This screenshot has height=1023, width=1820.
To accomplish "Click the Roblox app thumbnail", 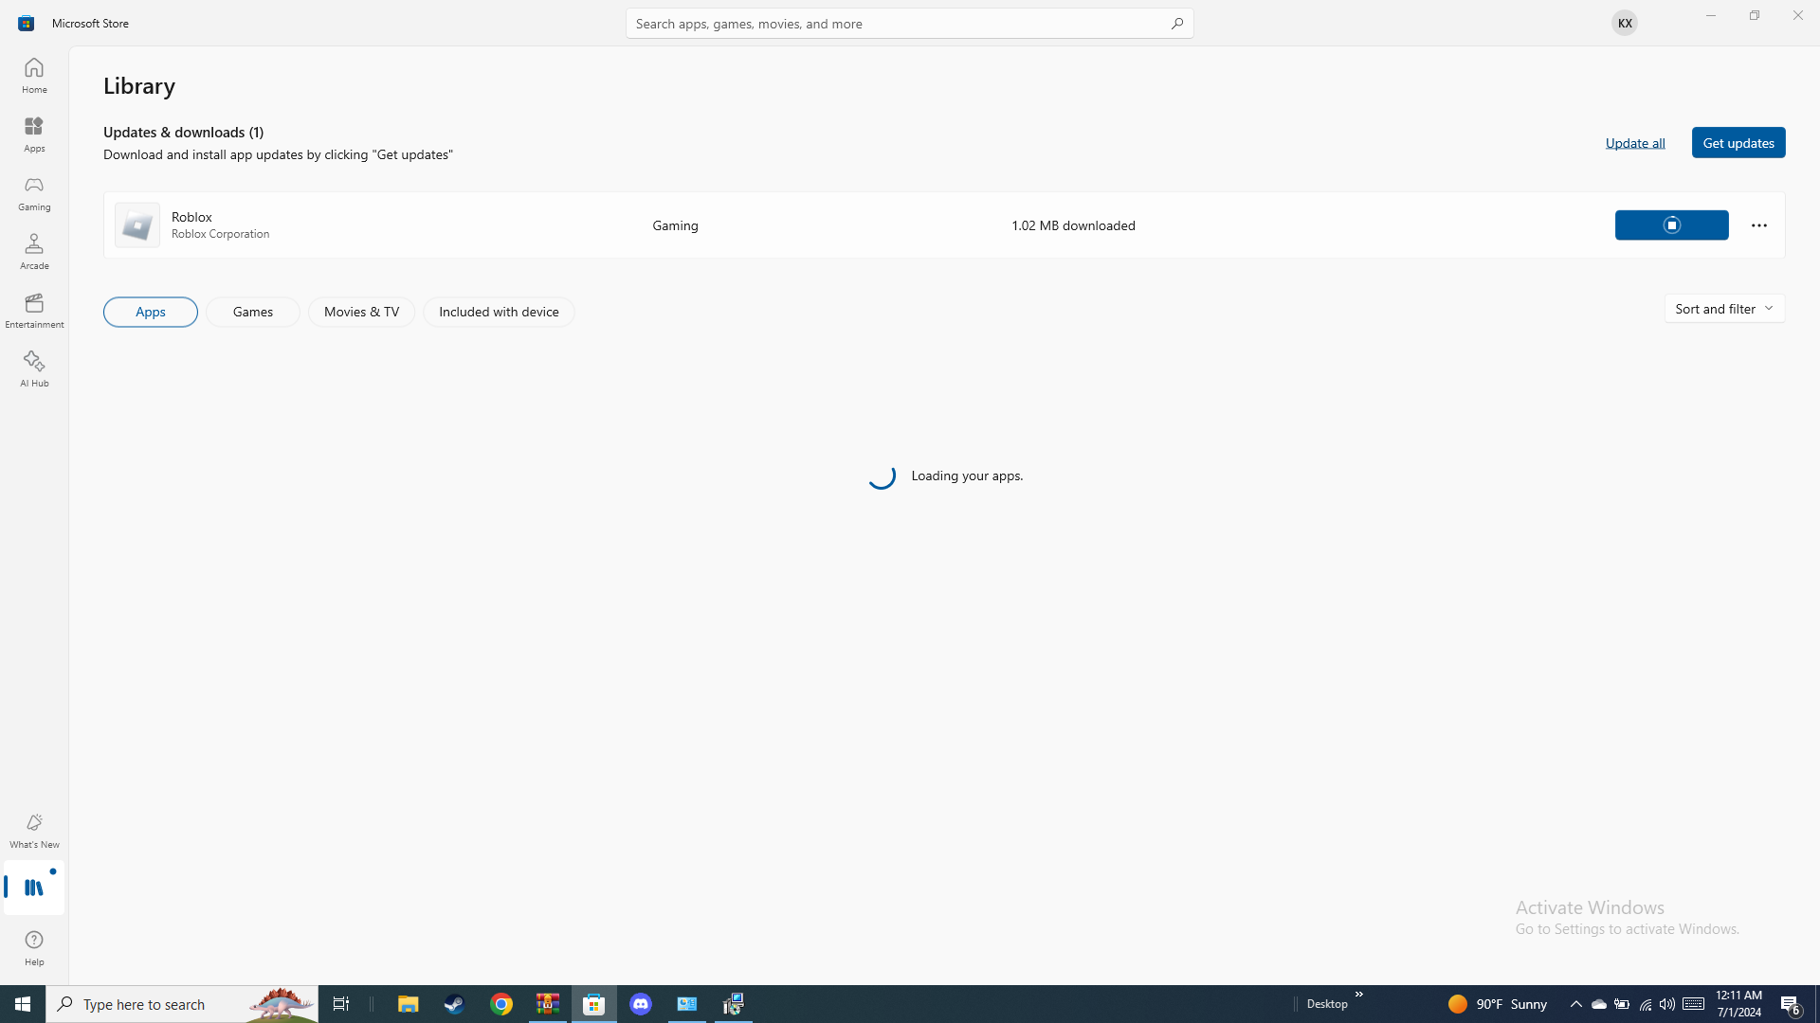I will click(137, 224).
